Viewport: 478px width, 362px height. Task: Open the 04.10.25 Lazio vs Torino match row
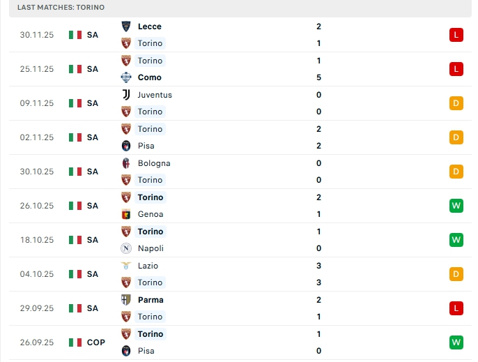tap(237, 274)
